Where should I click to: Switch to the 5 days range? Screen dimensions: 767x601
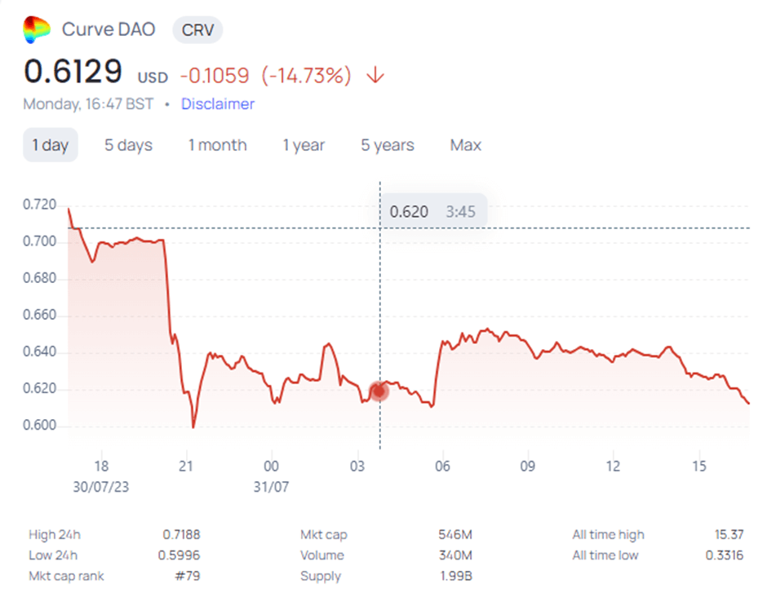pos(128,145)
